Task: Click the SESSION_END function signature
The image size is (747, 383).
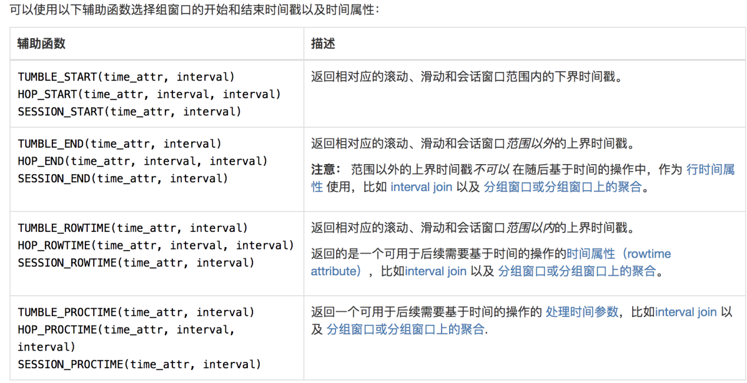Action: tap(123, 178)
